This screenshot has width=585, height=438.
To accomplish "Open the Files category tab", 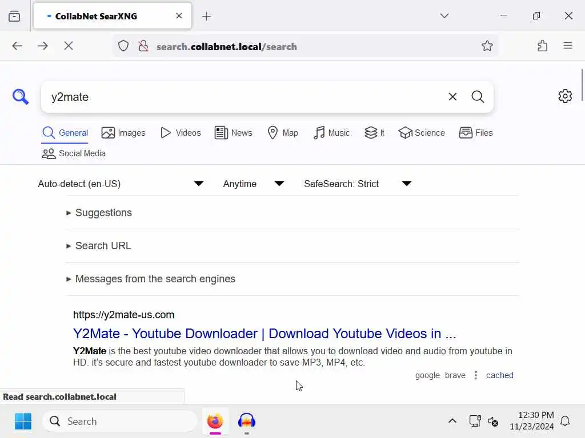I will click(x=476, y=133).
